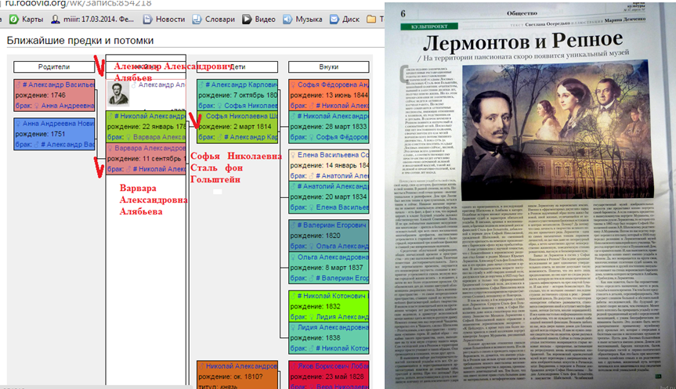This screenshot has height=389, width=676.
Task: Open Николай Алекс… marriage link in Софья Фёдоровна card
Action: (x=342, y=106)
